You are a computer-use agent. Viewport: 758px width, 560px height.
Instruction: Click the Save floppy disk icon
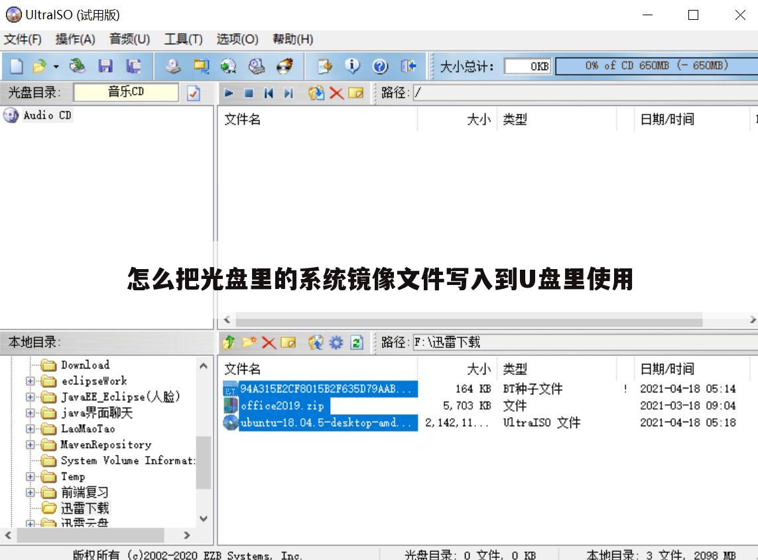pyautogui.click(x=105, y=66)
